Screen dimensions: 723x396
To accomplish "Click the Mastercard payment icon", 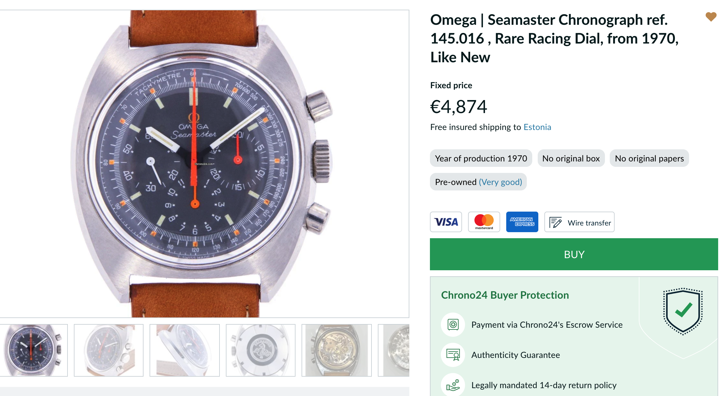I will pyautogui.click(x=484, y=222).
